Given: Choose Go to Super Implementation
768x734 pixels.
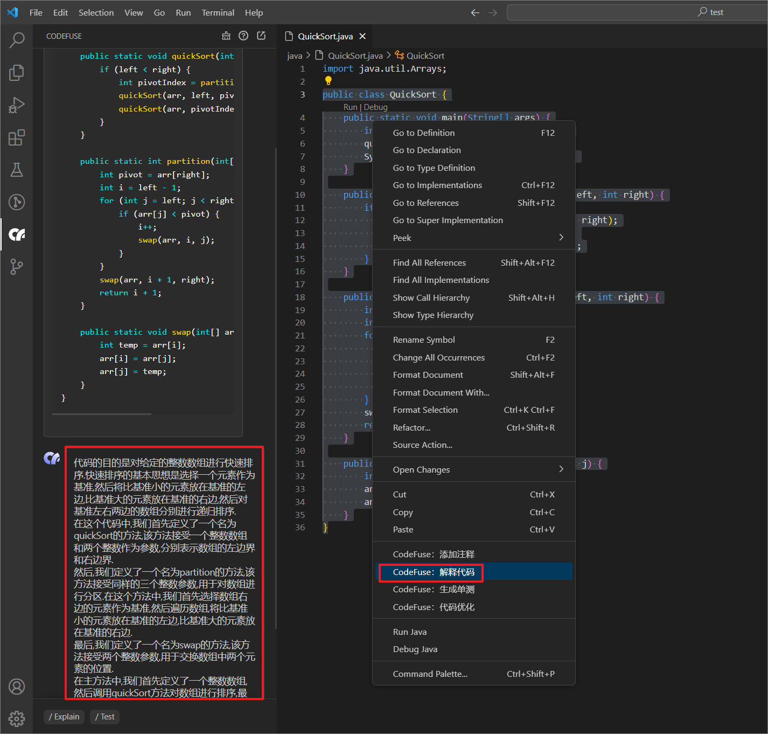Looking at the screenshot, I should tap(474, 220).
